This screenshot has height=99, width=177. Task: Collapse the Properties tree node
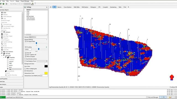pyautogui.click(x=4, y=57)
